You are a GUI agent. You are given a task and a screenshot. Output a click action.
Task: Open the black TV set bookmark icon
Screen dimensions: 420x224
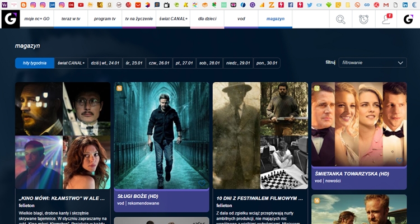(x=166, y=4)
